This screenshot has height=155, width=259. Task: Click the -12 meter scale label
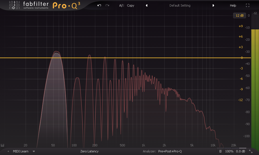(x=255, y=13)
